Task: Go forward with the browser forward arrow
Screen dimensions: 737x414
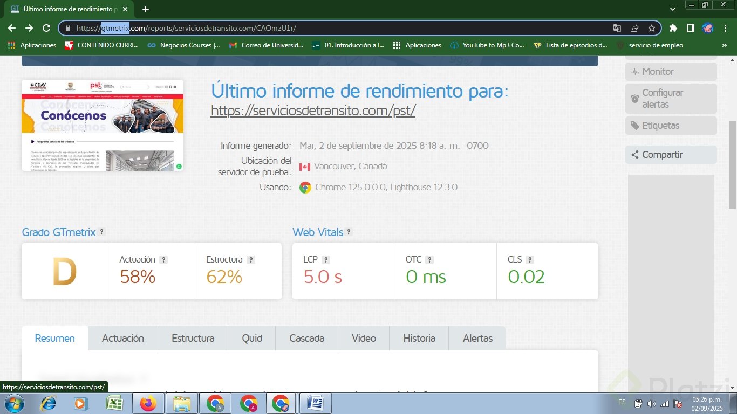Action: [29, 28]
